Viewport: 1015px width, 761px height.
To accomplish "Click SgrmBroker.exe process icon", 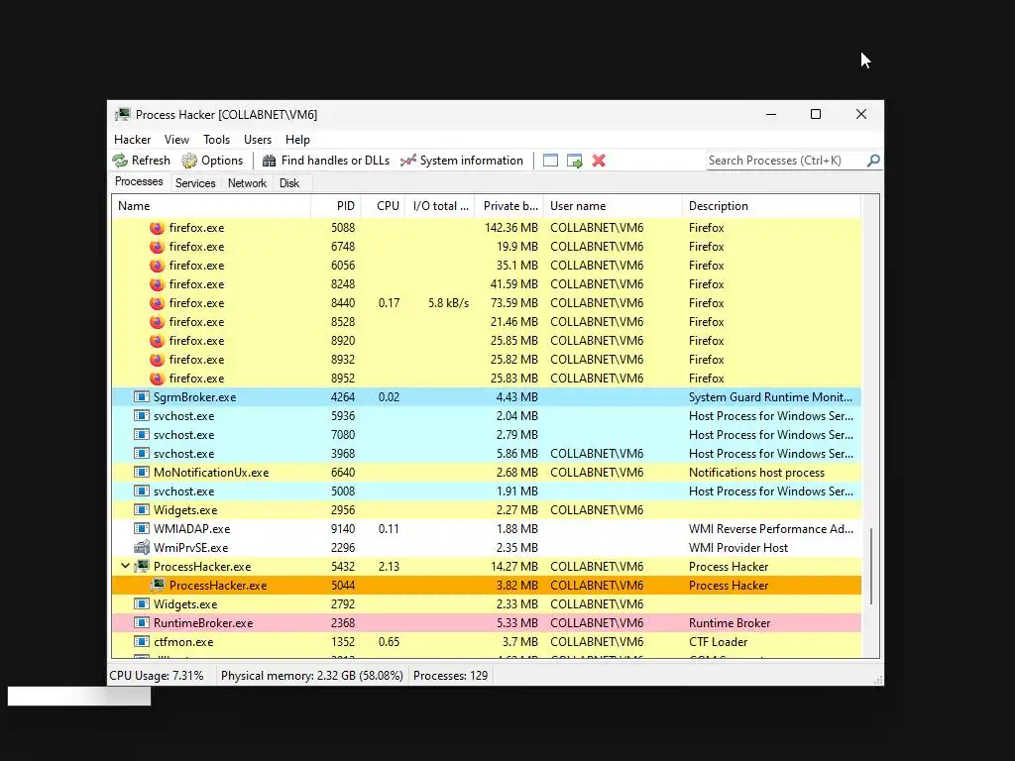I will tap(141, 396).
